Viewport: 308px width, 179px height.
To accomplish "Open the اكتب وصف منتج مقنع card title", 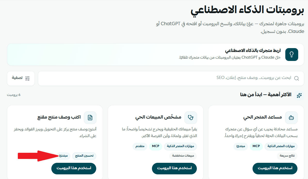I will (59, 117).
